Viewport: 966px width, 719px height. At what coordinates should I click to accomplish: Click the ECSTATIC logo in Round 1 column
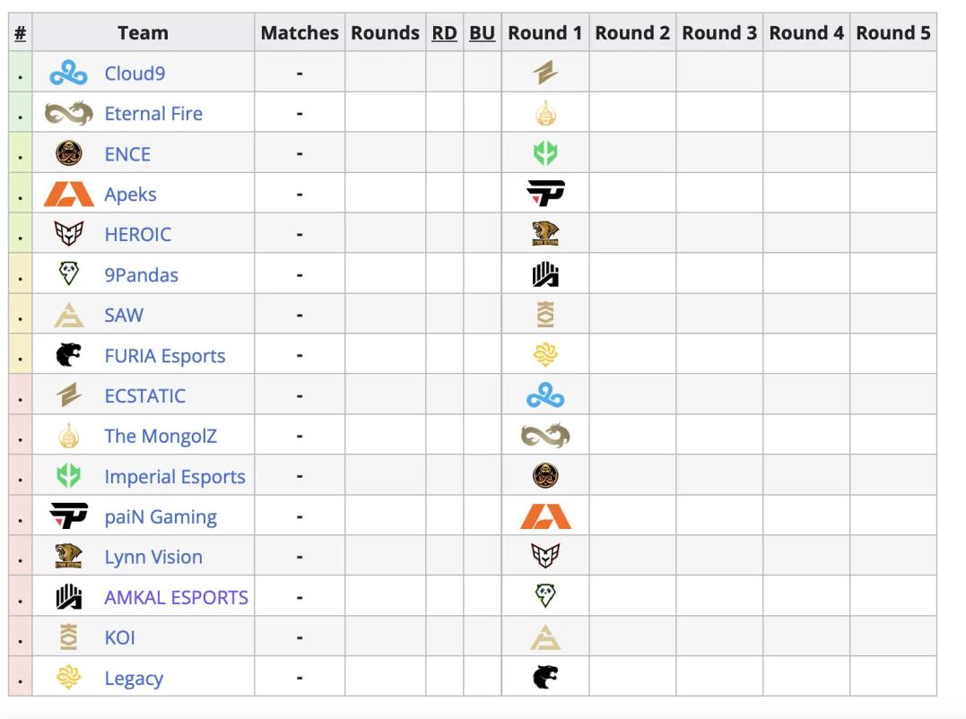[x=545, y=74]
